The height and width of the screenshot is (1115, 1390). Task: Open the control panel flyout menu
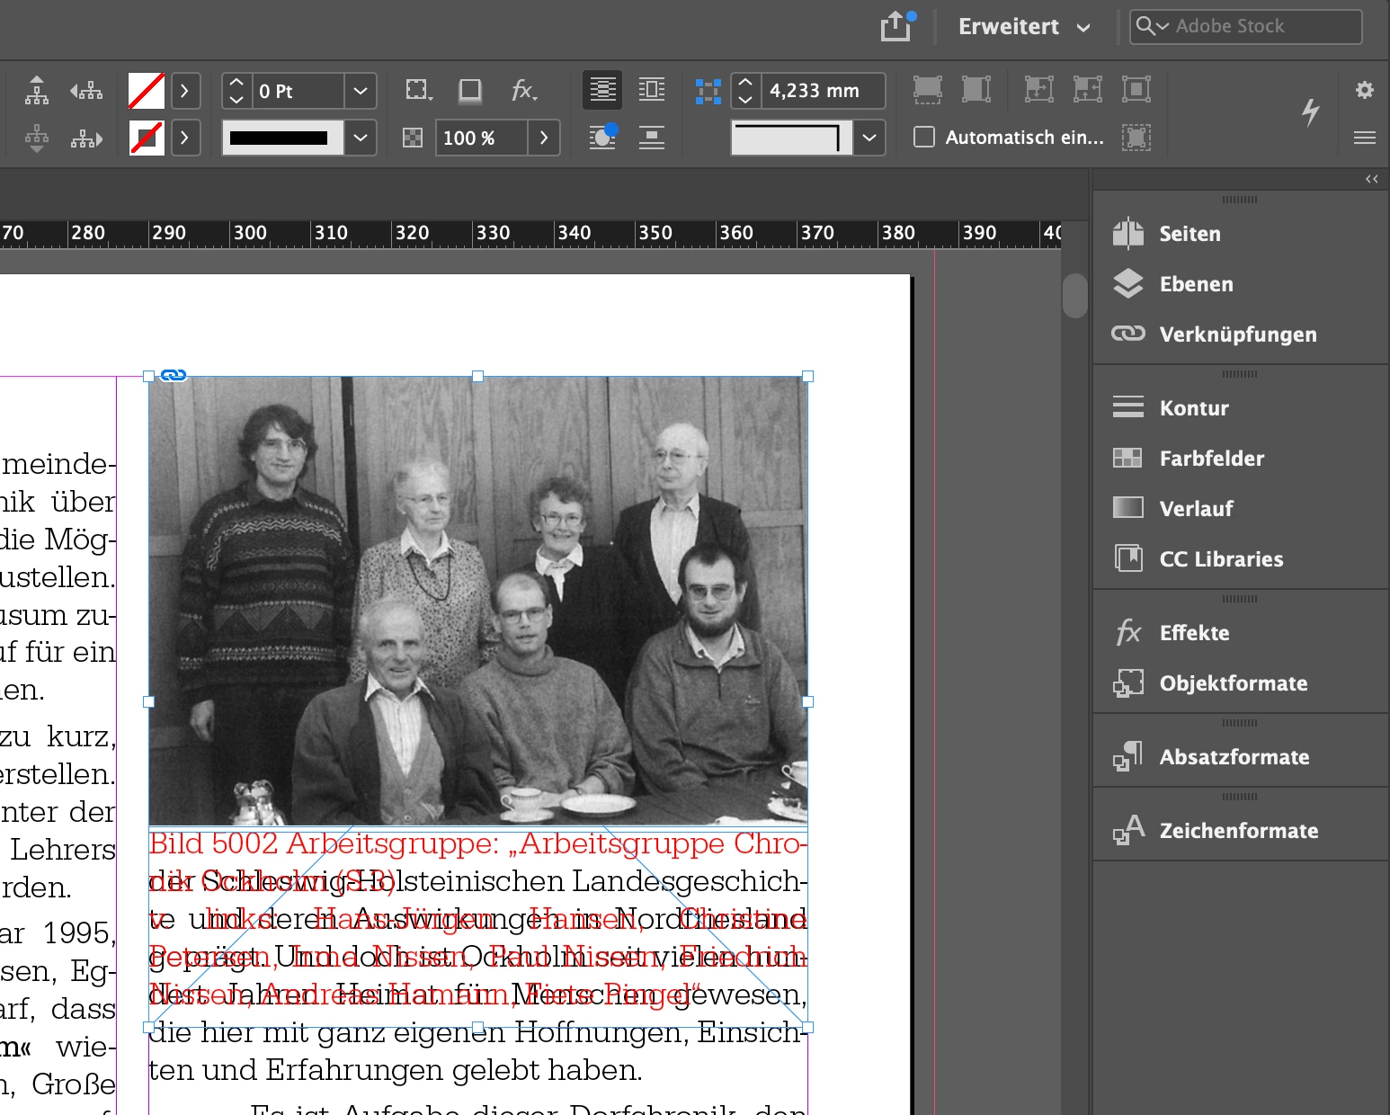1365,138
